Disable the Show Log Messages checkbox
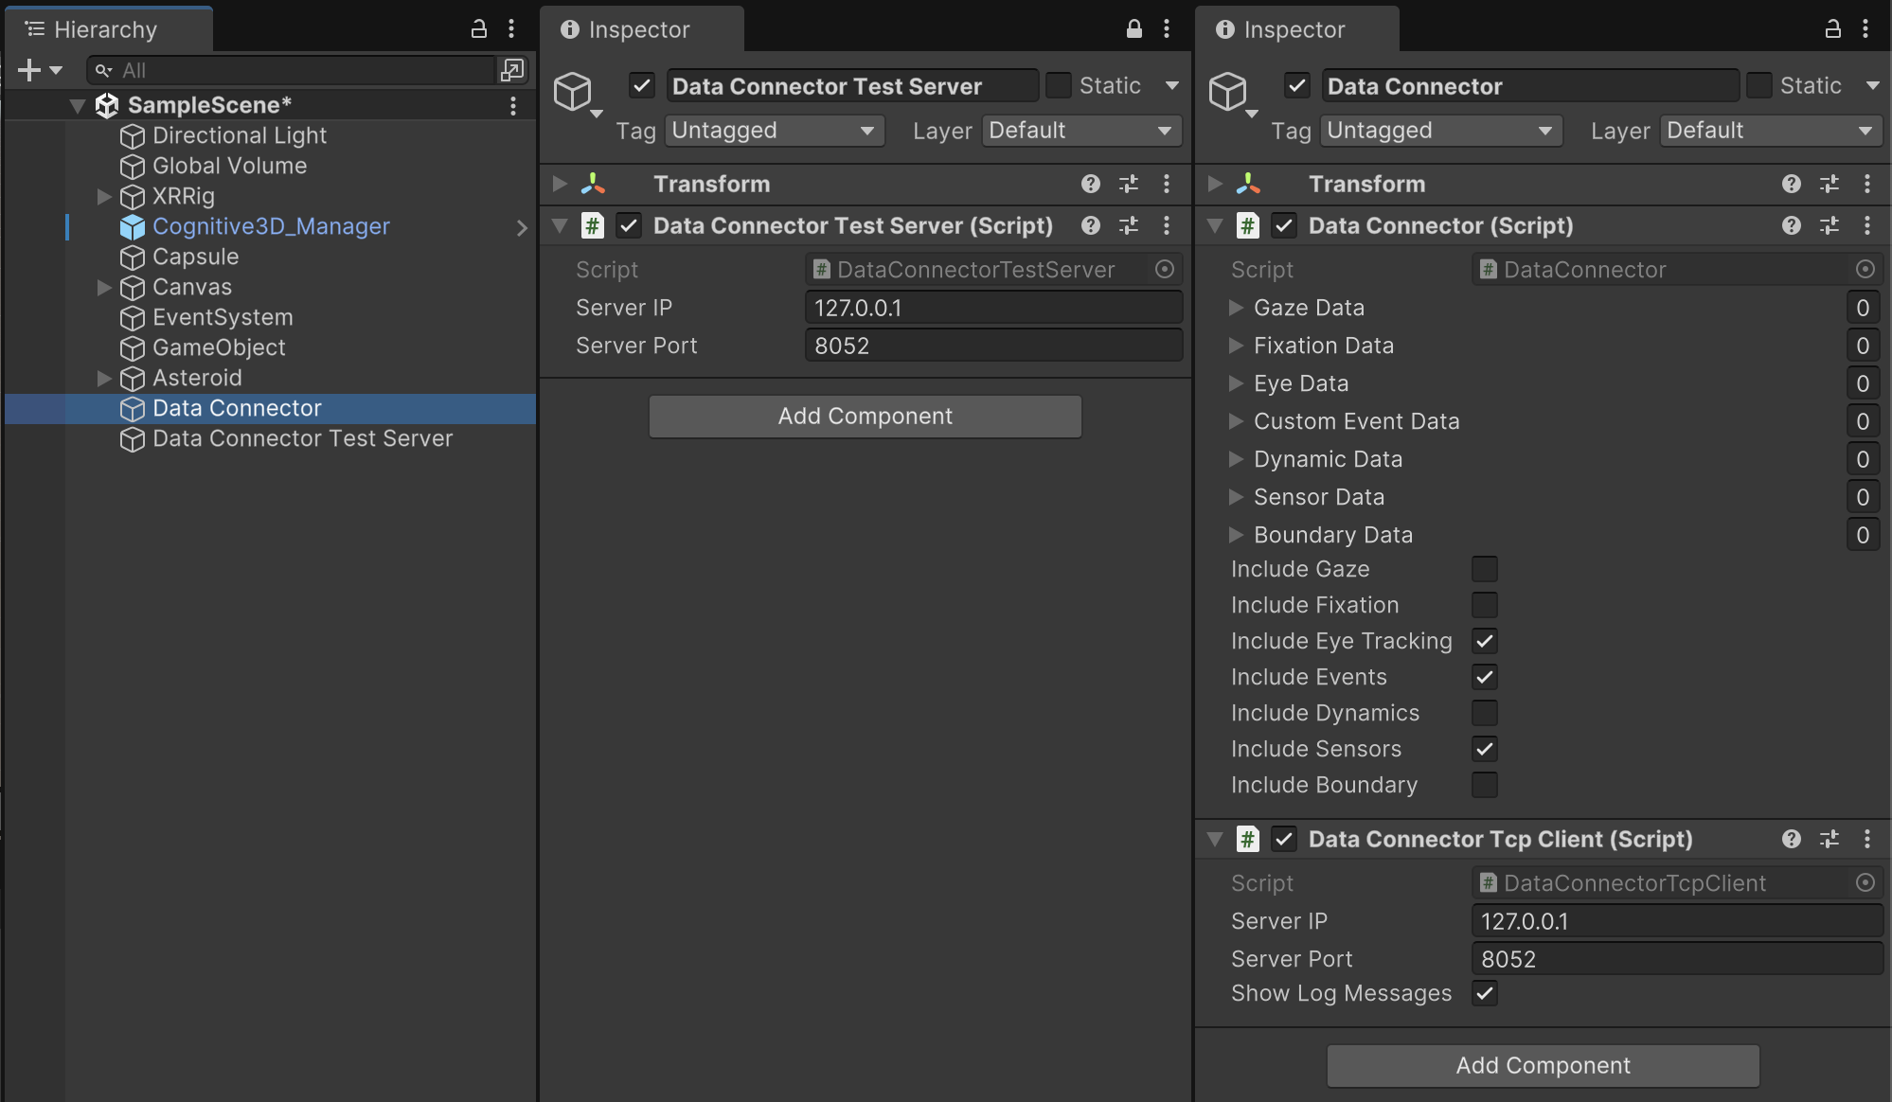The image size is (1892, 1102). pos(1484,993)
